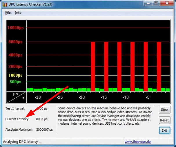Maximize the DPC Latency Checker window
Screen dimensions: 176x147
pyautogui.click(x=156, y=3)
